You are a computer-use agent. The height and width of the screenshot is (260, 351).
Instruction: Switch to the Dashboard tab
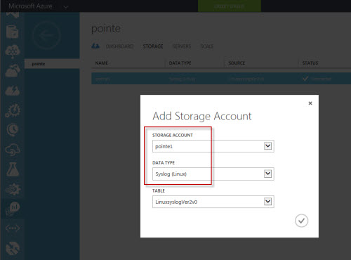click(x=119, y=46)
